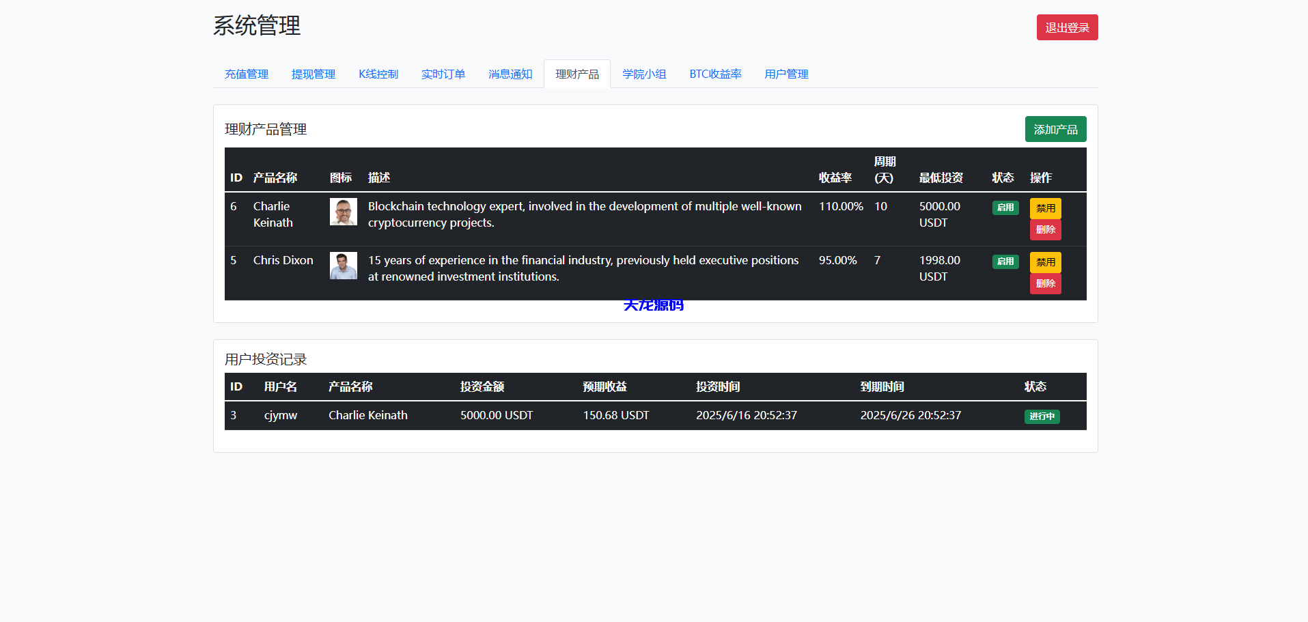
Task: Click the green 添加产品 button
Action: coord(1055,130)
